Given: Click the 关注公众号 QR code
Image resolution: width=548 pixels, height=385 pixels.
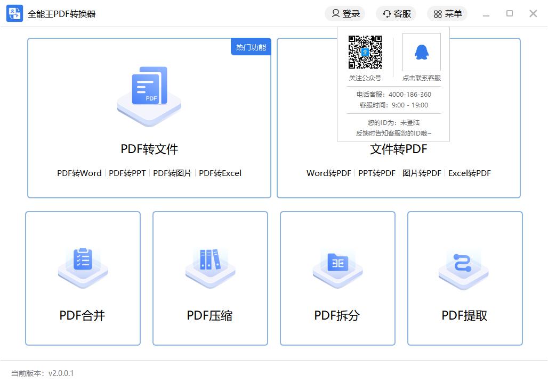Looking at the screenshot, I should [365, 52].
